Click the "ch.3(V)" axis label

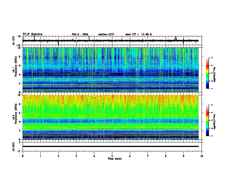pos(14,147)
